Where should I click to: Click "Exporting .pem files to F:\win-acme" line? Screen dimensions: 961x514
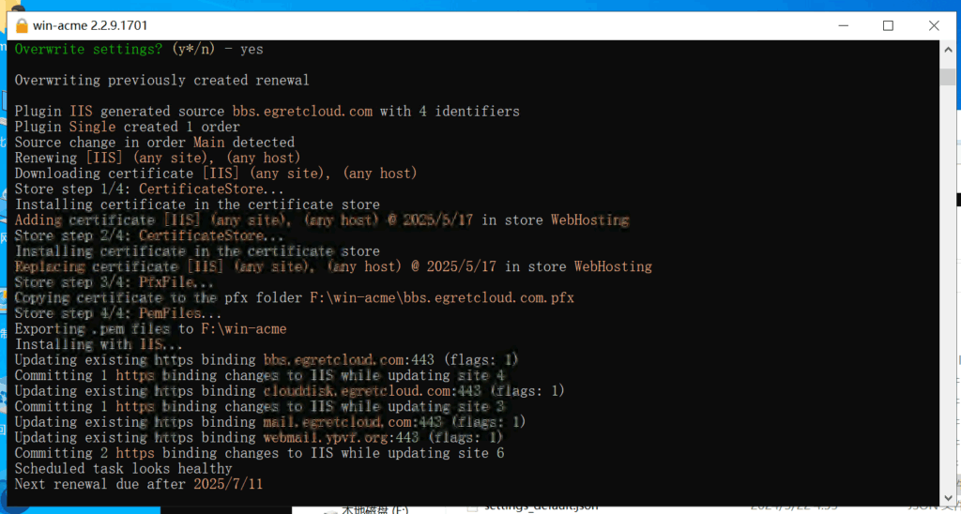151,329
